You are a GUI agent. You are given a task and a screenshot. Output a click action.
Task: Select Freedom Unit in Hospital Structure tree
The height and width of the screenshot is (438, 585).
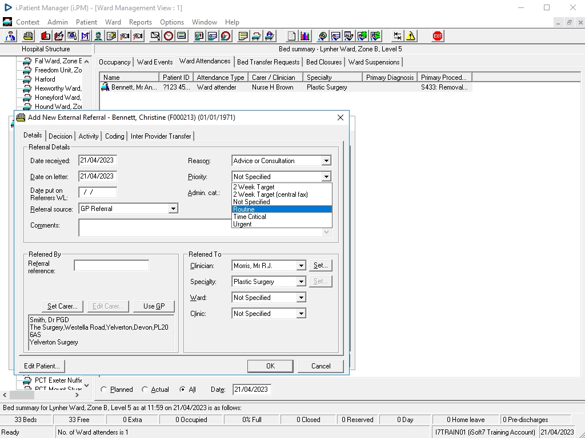pos(58,70)
